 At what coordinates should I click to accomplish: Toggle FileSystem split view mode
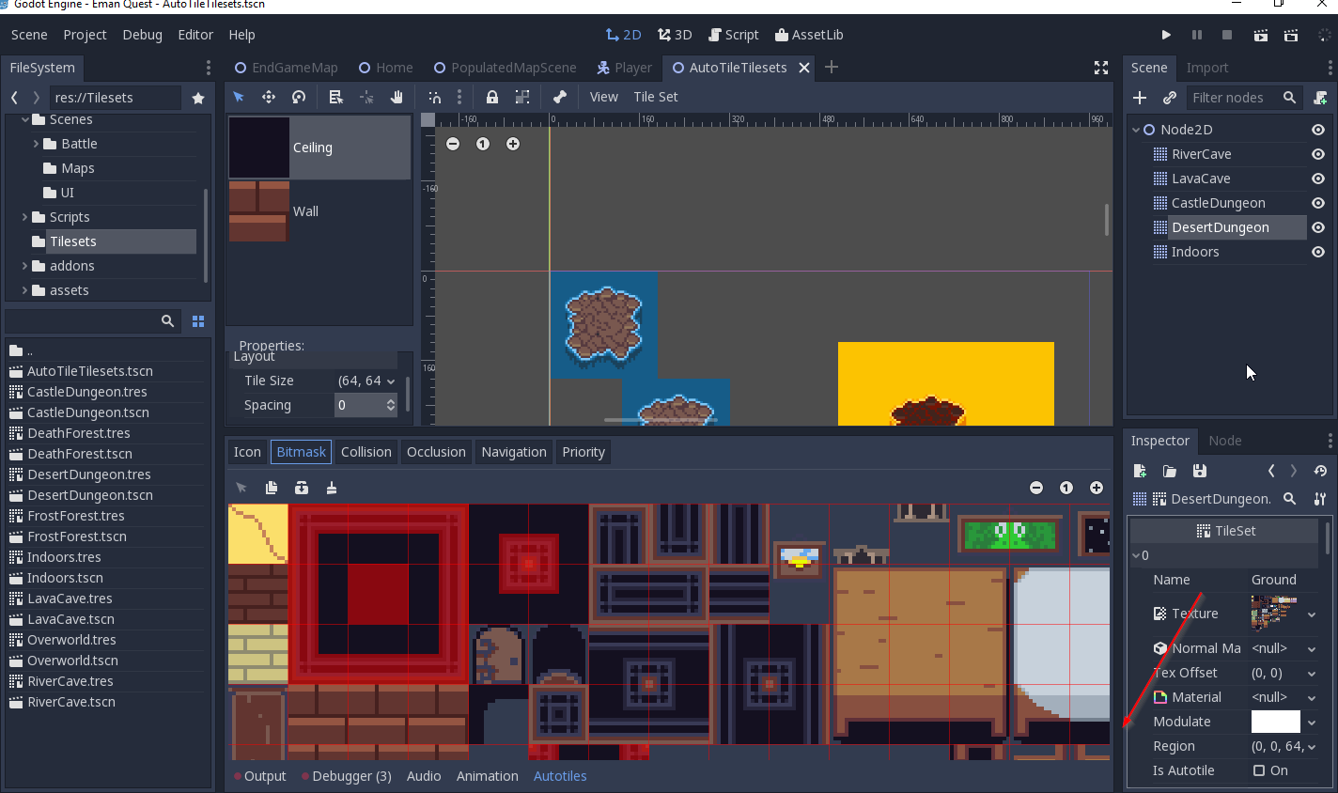coord(198,321)
